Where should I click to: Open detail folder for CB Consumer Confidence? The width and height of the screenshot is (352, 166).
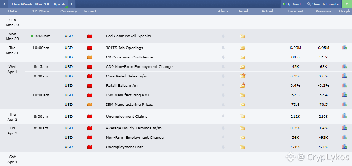242,57
